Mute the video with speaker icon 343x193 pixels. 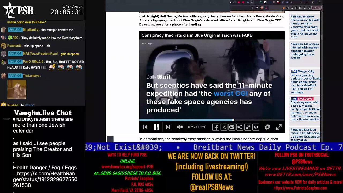(x=180, y=127)
